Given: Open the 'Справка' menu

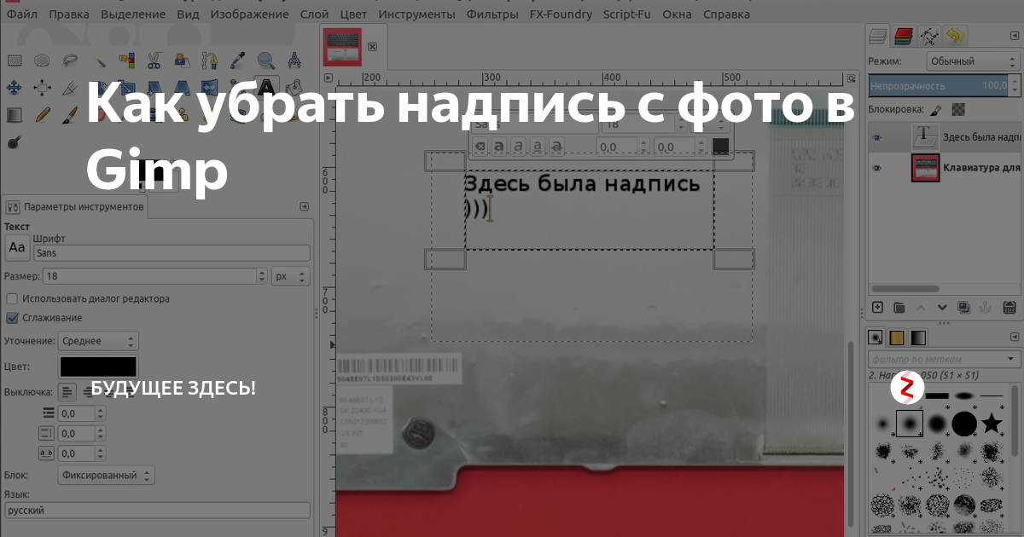Looking at the screenshot, I should (x=727, y=14).
